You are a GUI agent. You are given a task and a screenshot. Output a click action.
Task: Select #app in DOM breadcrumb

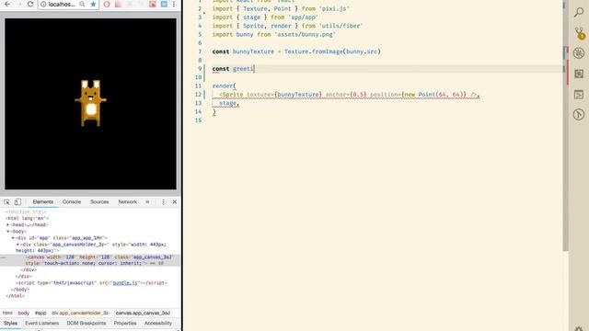point(40,313)
